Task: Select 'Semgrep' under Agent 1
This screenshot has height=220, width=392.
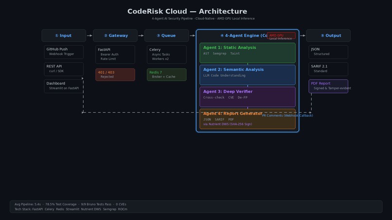Action: [x=219, y=53]
